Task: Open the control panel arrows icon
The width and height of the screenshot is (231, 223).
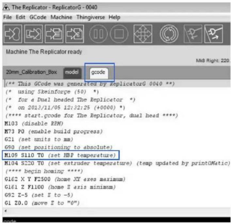Action: tap(143, 34)
